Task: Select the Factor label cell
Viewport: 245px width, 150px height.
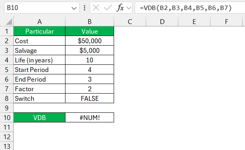Action: coord(39,89)
